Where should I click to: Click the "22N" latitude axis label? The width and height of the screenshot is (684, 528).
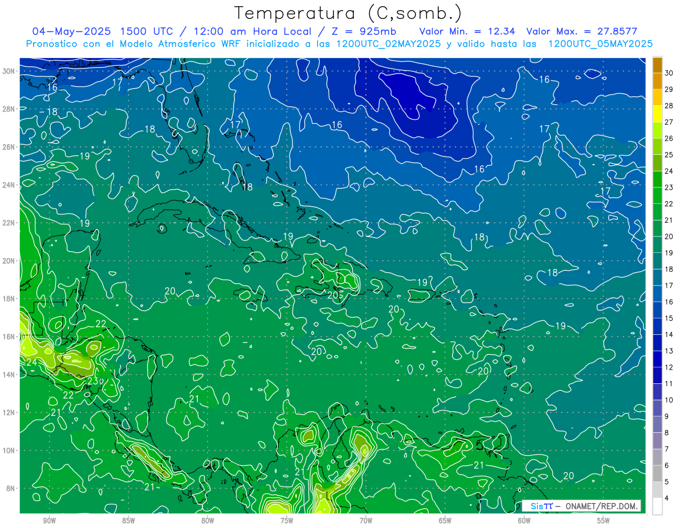click(x=9, y=223)
